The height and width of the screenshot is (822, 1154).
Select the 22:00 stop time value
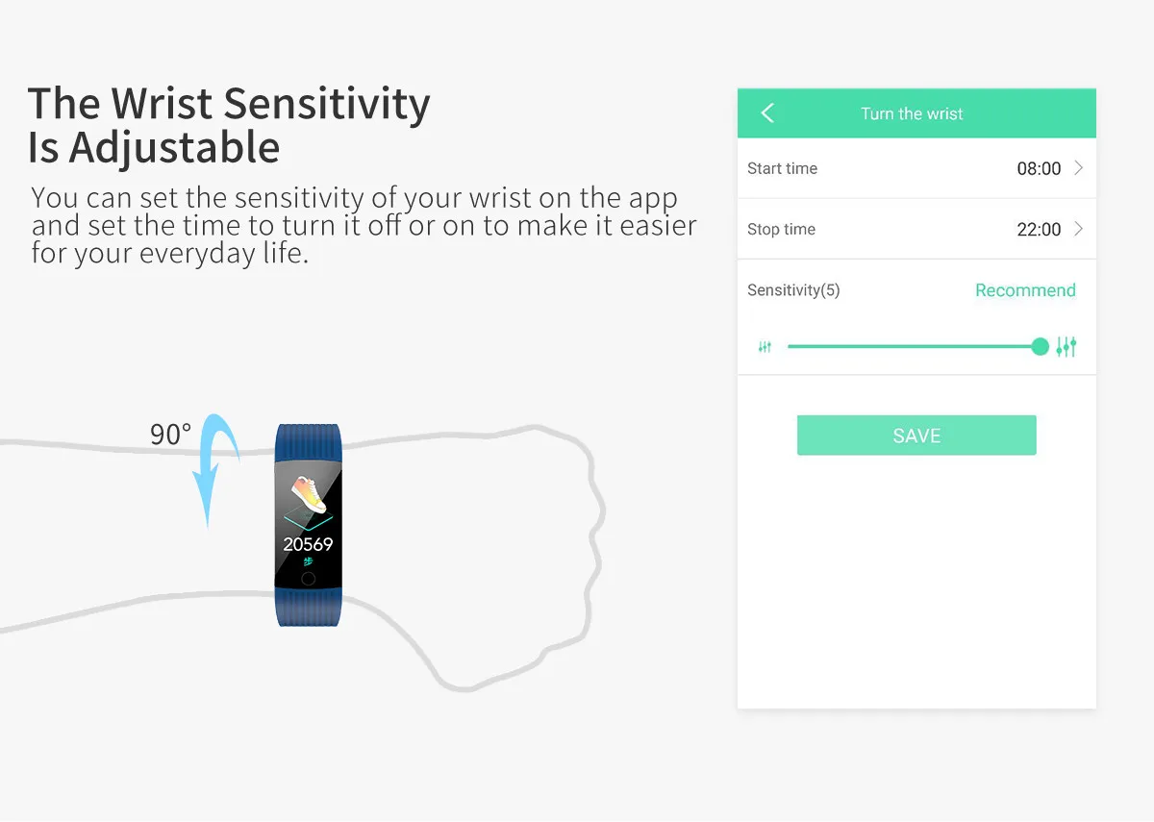click(x=1039, y=229)
